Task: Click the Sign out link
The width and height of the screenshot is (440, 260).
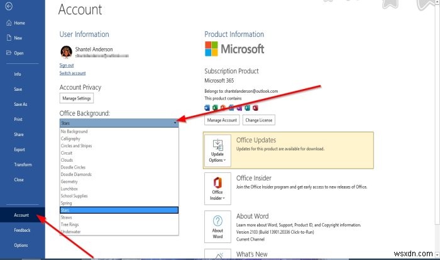Action: [67, 65]
